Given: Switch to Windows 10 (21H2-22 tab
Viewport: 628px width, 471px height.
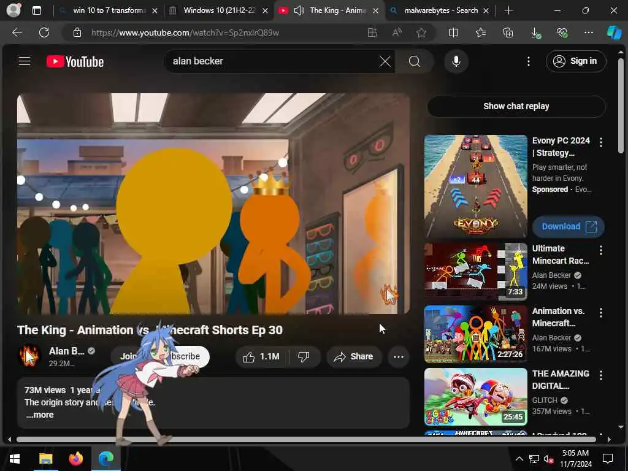Looking at the screenshot, I should (219, 10).
